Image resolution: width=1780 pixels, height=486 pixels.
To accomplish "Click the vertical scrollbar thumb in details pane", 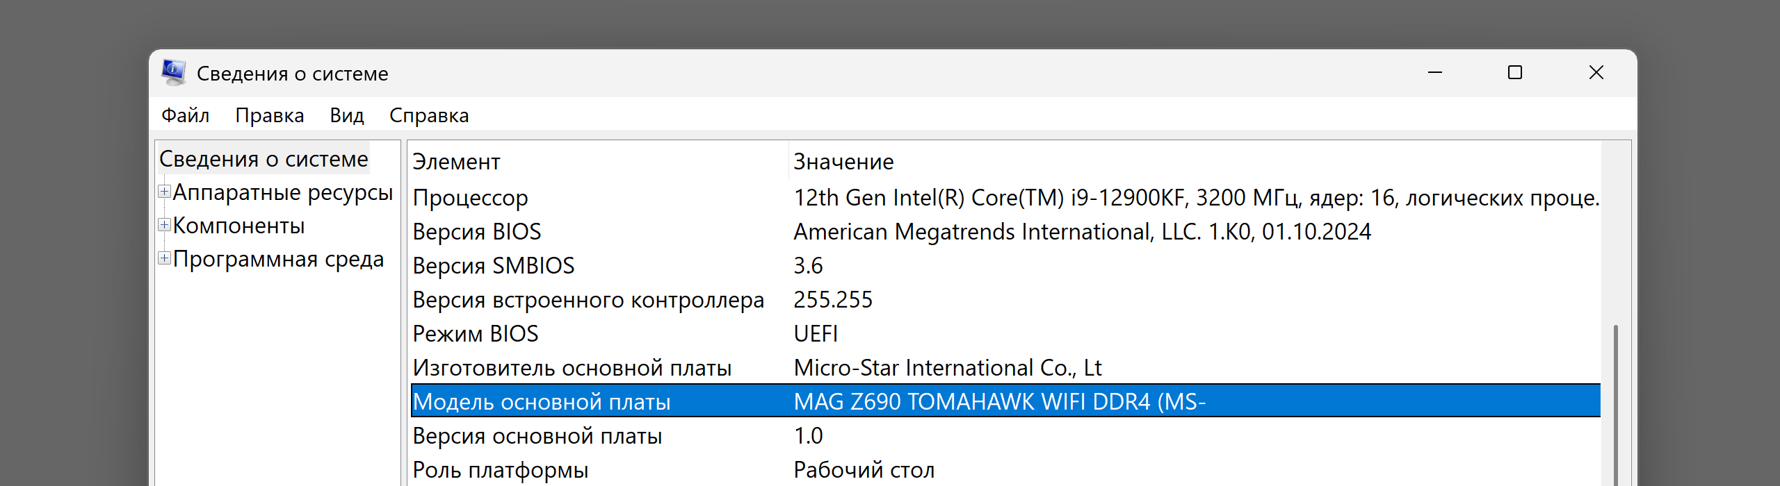I will point(1616,405).
